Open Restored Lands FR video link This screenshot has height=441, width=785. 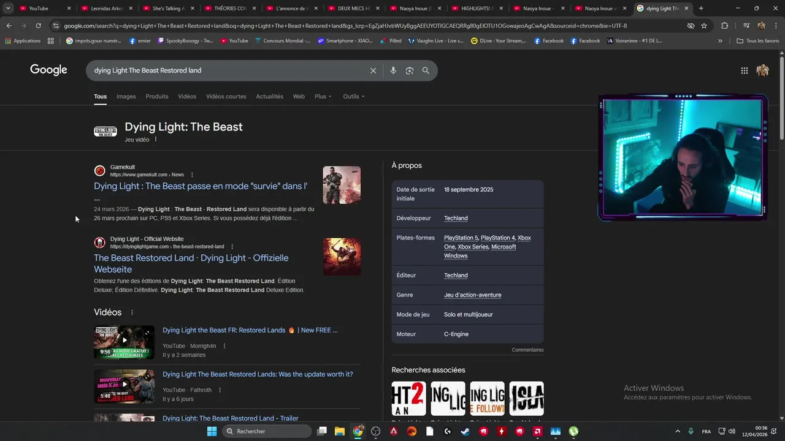coord(250,330)
